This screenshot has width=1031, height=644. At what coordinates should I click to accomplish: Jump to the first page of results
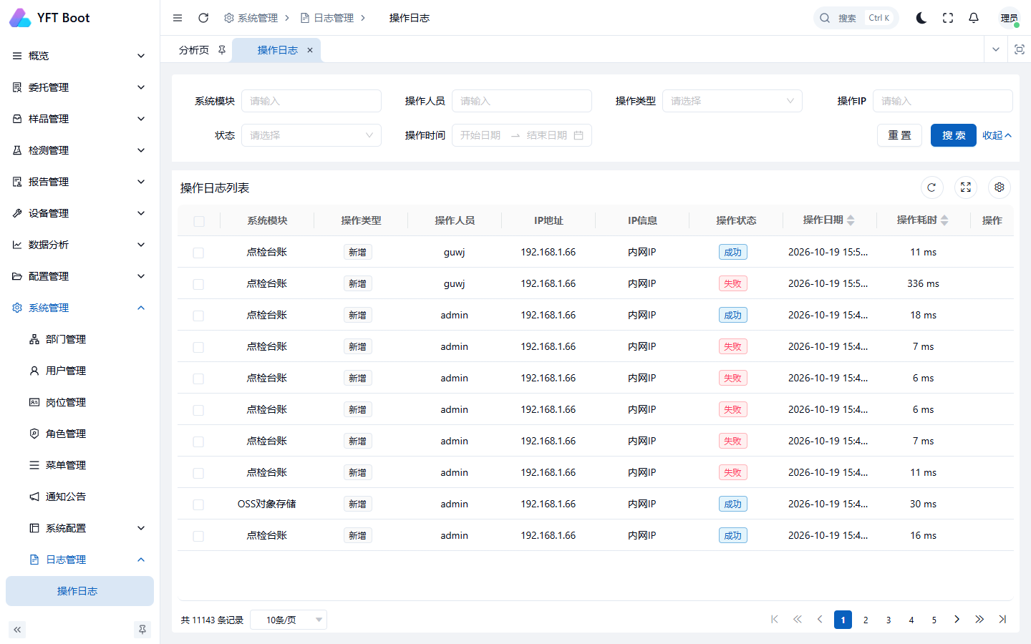(x=775, y=620)
